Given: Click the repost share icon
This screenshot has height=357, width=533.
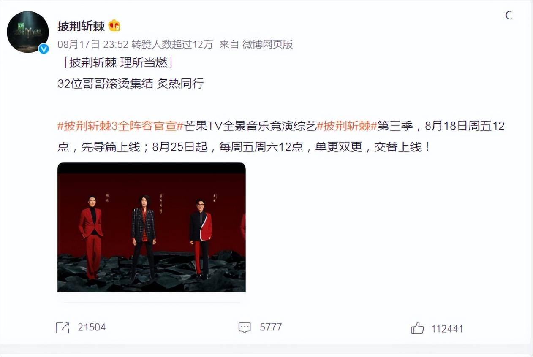Looking at the screenshot, I should click(63, 328).
